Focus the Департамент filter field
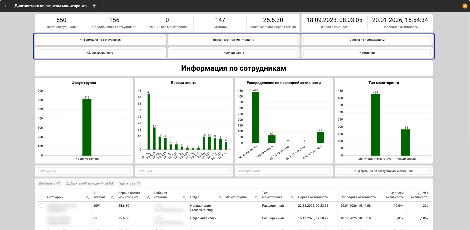 click(x=284, y=171)
